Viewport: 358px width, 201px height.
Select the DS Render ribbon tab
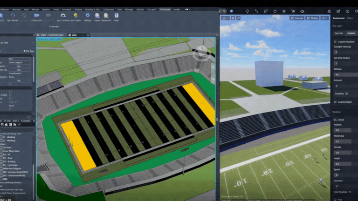[165, 10]
